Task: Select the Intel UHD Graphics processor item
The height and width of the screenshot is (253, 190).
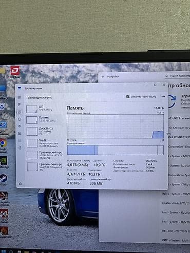Action: pyautogui.click(x=44, y=166)
